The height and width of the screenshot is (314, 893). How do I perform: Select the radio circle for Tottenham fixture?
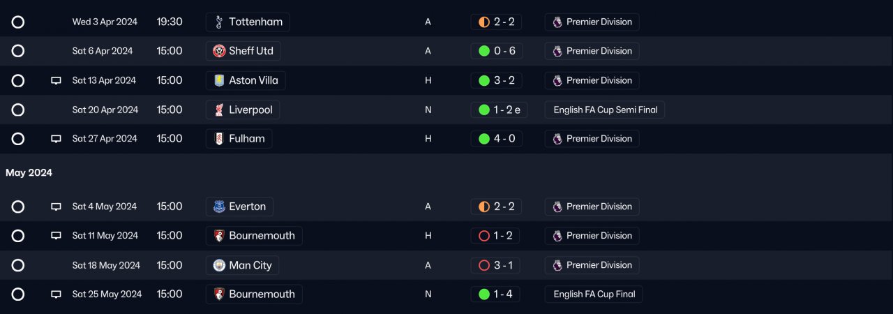[x=18, y=22]
